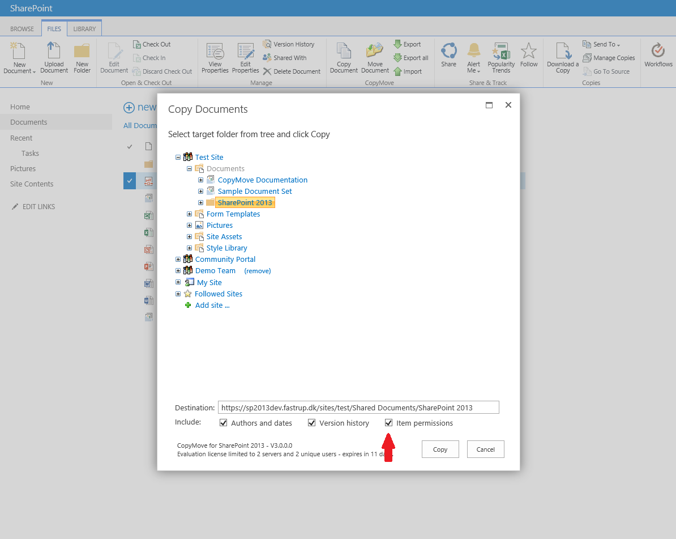676x539 pixels.
Task: Open Tasks in left navigation
Action: pyautogui.click(x=30, y=153)
